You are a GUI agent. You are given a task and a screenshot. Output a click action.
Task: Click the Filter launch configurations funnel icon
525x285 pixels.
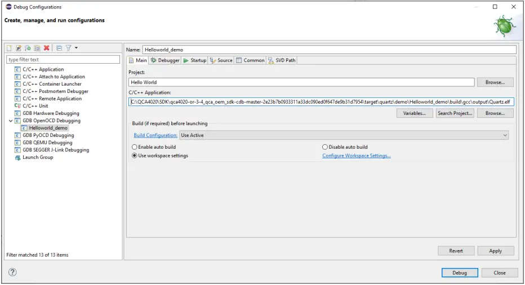[68, 48]
